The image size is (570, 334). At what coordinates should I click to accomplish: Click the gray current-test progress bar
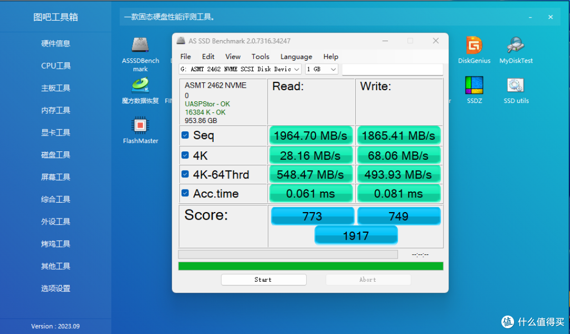288,254
